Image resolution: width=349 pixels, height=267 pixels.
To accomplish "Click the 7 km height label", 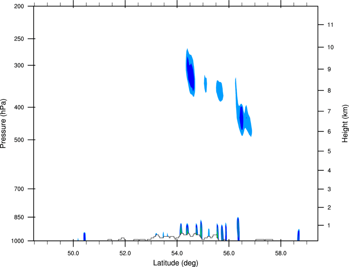I will [329, 111].
